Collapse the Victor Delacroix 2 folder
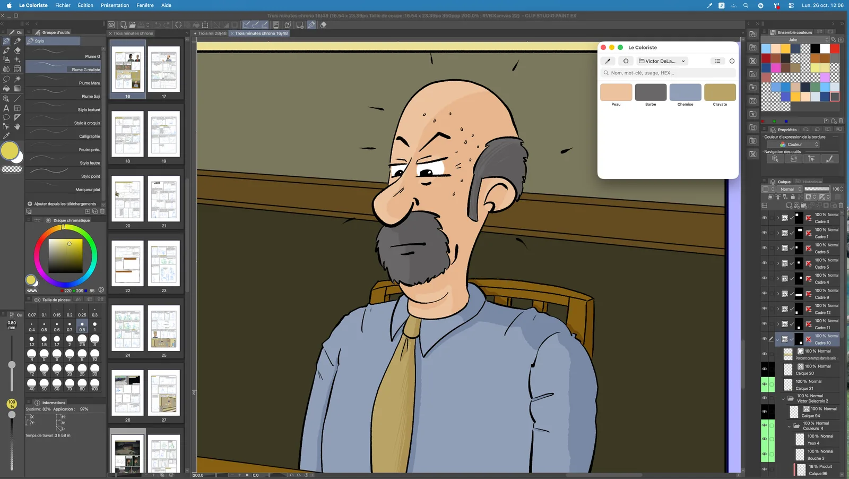Image resolution: width=849 pixels, height=479 pixels. pos(783,398)
